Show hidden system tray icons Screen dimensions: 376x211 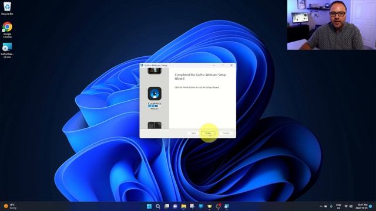(321, 206)
